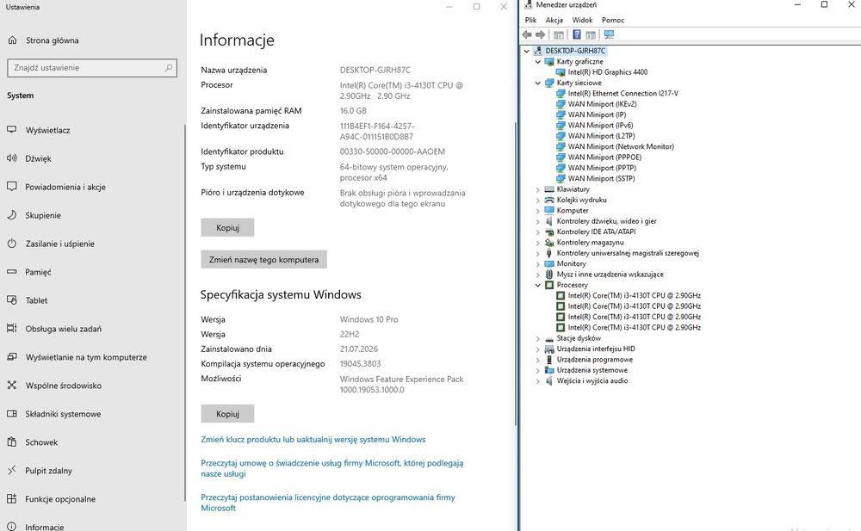Click the Settings content vertical scrollbar
This screenshot has width=861, height=531.
[x=516, y=273]
